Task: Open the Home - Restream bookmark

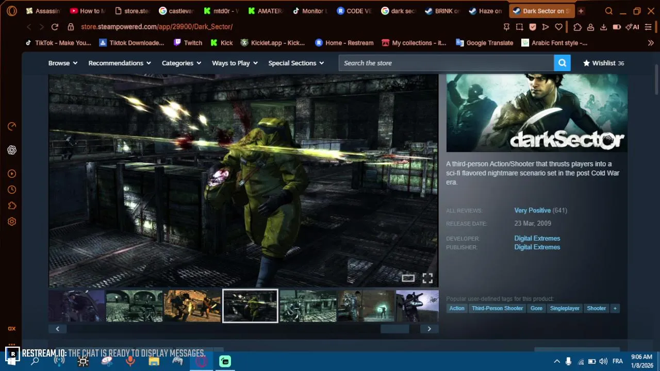Action: [344, 43]
